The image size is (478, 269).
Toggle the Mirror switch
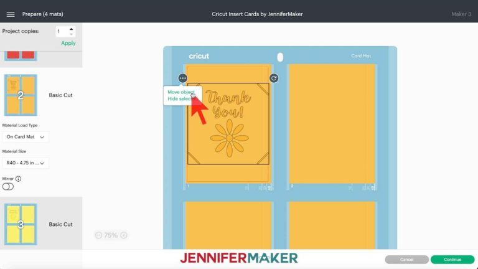tap(8, 187)
